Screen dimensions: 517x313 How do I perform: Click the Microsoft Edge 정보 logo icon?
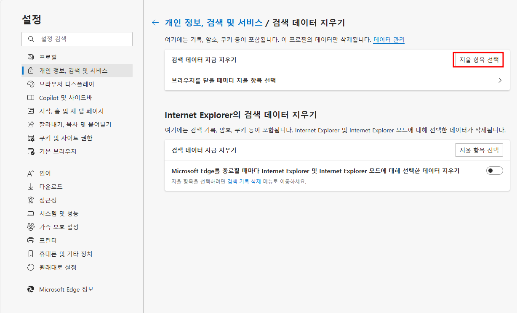[30, 289]
